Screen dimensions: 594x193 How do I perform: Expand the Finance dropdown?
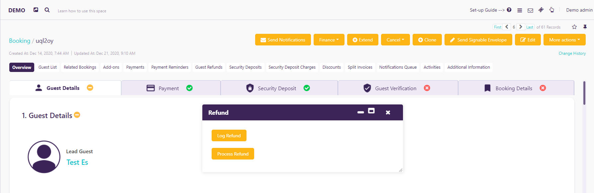tap(329, 40)
